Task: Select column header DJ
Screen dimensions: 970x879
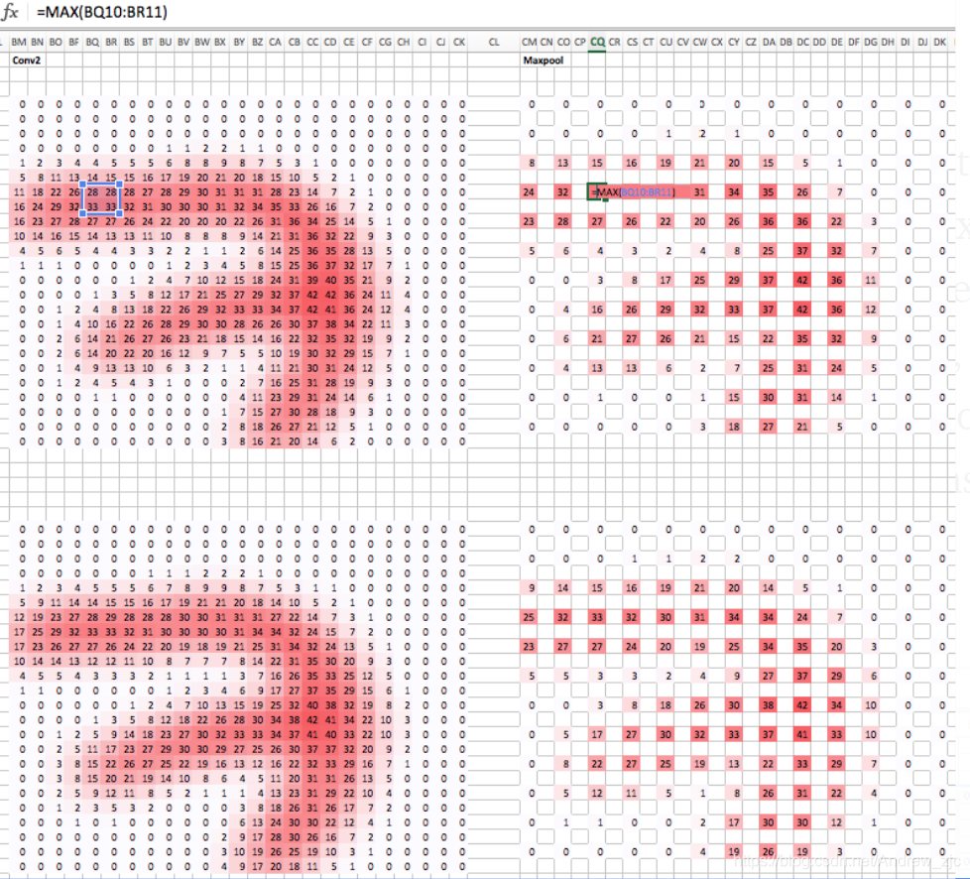Action: coord(922,42)
